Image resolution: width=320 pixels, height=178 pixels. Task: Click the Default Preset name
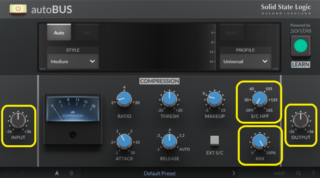point(160,173)
